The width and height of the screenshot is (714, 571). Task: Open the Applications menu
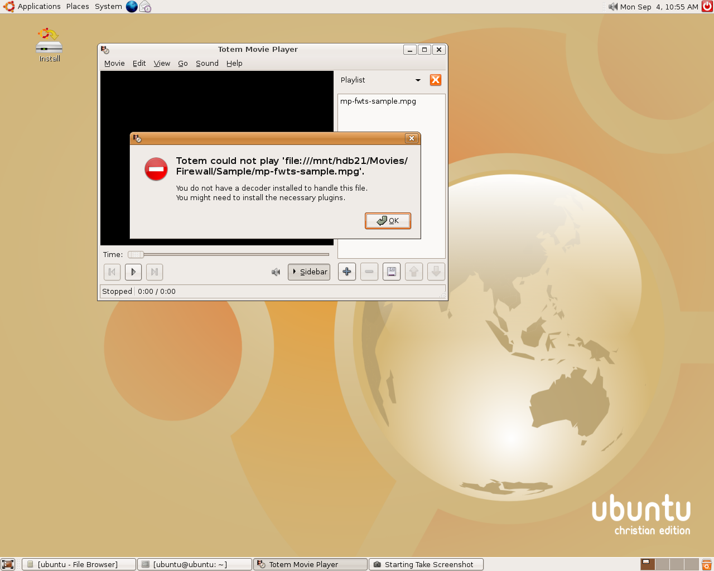pos(39,7)
